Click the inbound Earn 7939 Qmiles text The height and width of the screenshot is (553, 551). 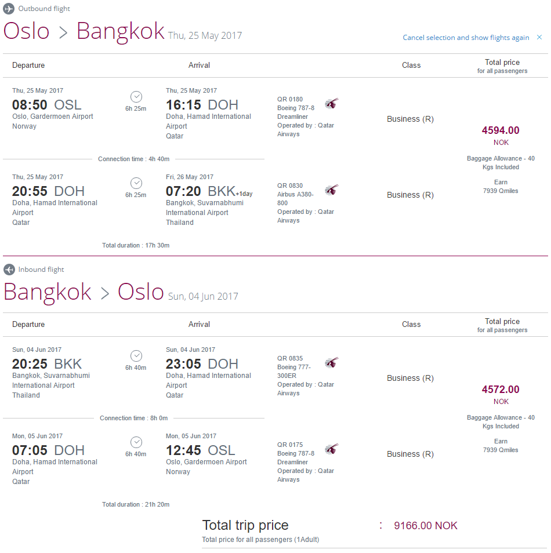[x=501, y=446]
